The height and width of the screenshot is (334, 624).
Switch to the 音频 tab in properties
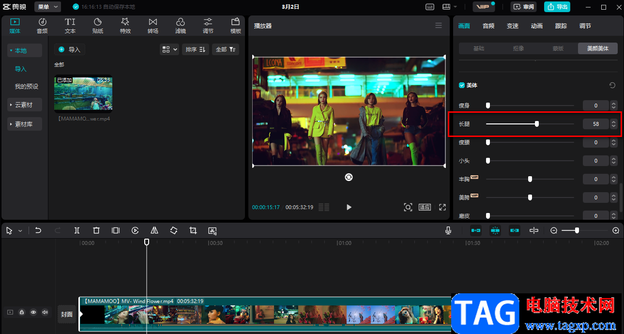click(x=488, y=26)
